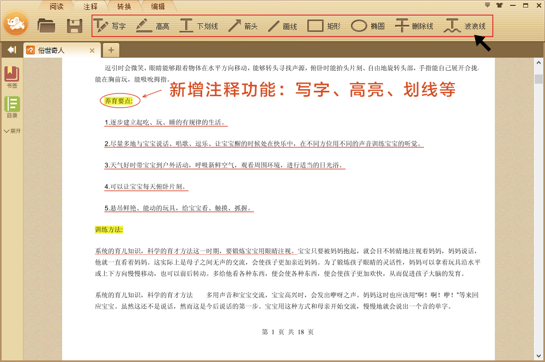The width and height of the screenshot is (545, 362).
Task: Select the 箭头 arrow tool
Action: (x=243, y=26)
